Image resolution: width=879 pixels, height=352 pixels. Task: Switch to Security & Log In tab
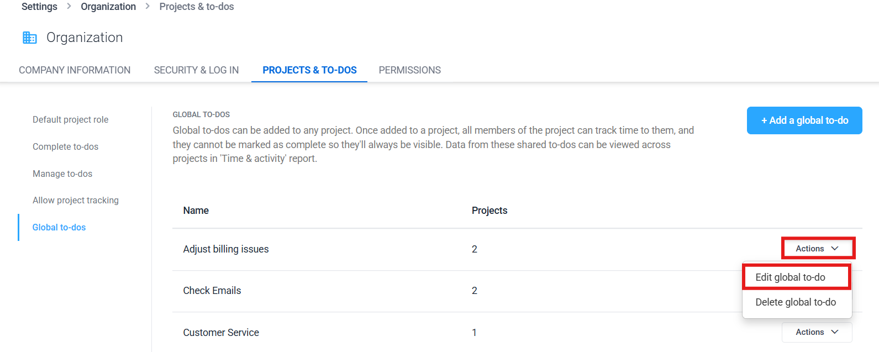point(196,70)
